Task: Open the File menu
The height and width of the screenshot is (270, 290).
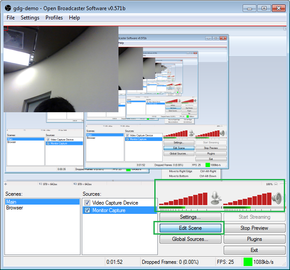Action: [11, 18]
